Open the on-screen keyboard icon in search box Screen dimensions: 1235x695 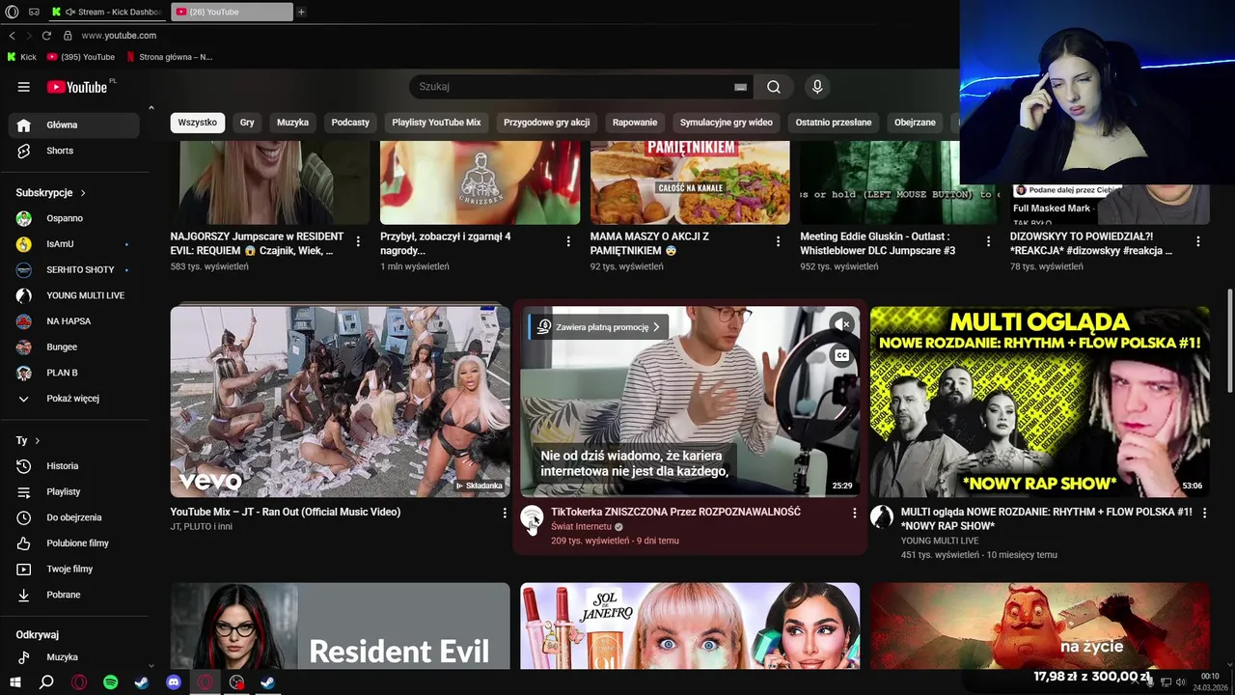pos(740,87)
